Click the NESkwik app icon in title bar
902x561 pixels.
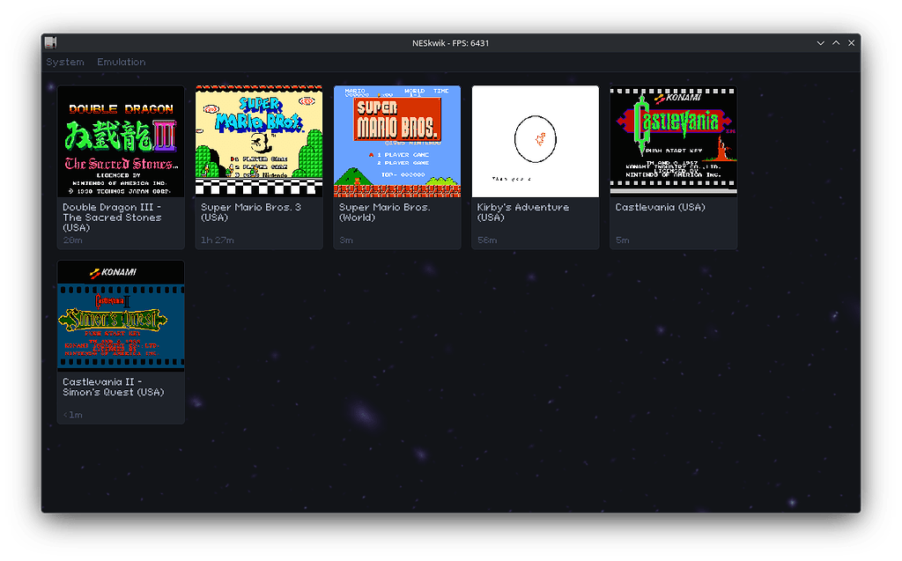pos(50,42)
